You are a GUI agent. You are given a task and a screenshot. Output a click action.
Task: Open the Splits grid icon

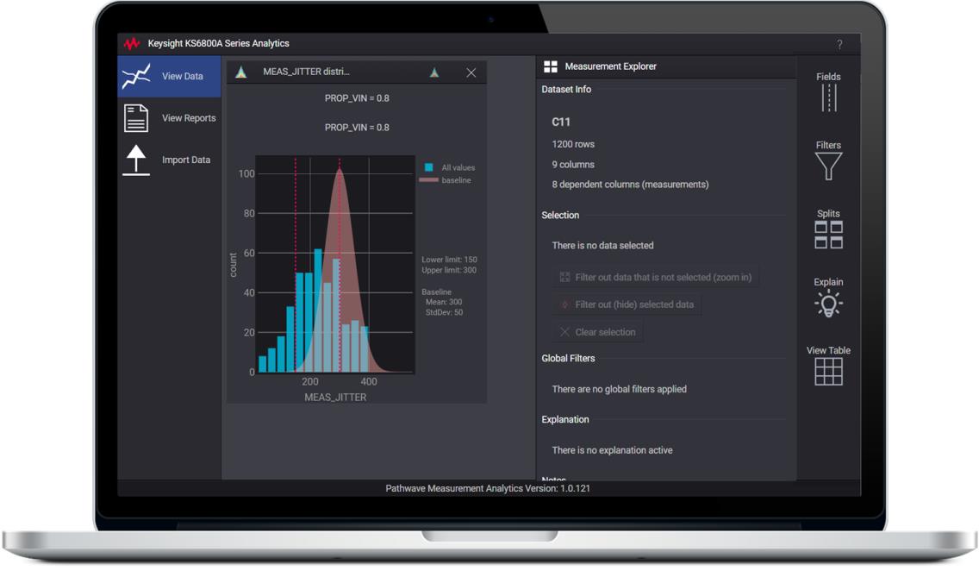828,235
